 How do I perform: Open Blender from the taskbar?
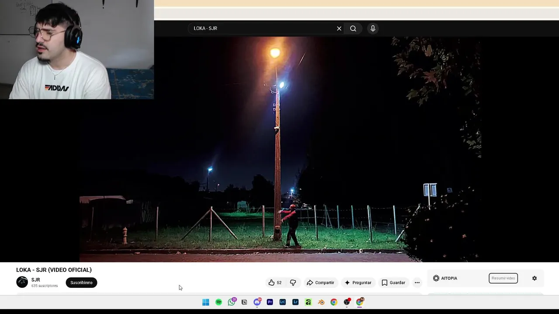click(x=321, y=302)
